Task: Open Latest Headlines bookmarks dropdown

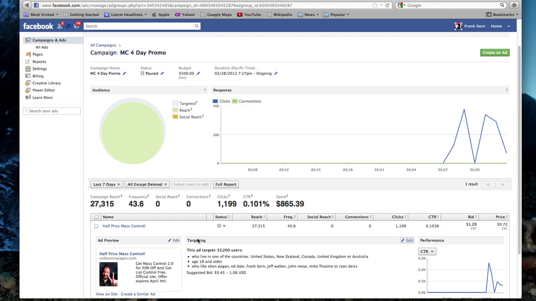Action: point(126,15)
